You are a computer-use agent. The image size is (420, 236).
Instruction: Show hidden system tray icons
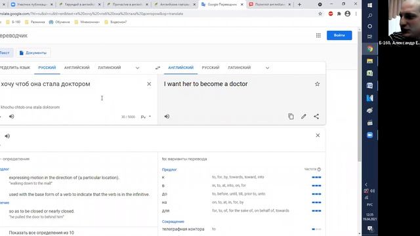click(x=366, y=184)
